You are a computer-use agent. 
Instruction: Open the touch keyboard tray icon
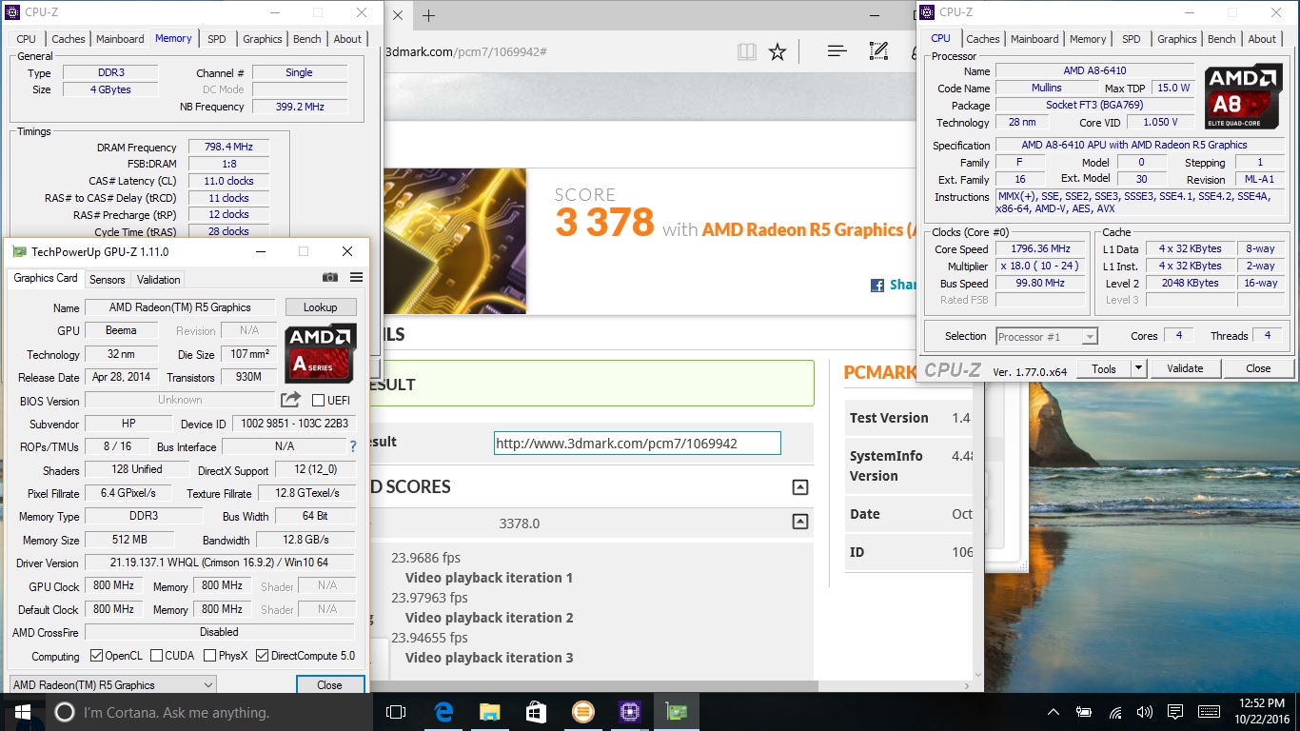click(1209, 712)
